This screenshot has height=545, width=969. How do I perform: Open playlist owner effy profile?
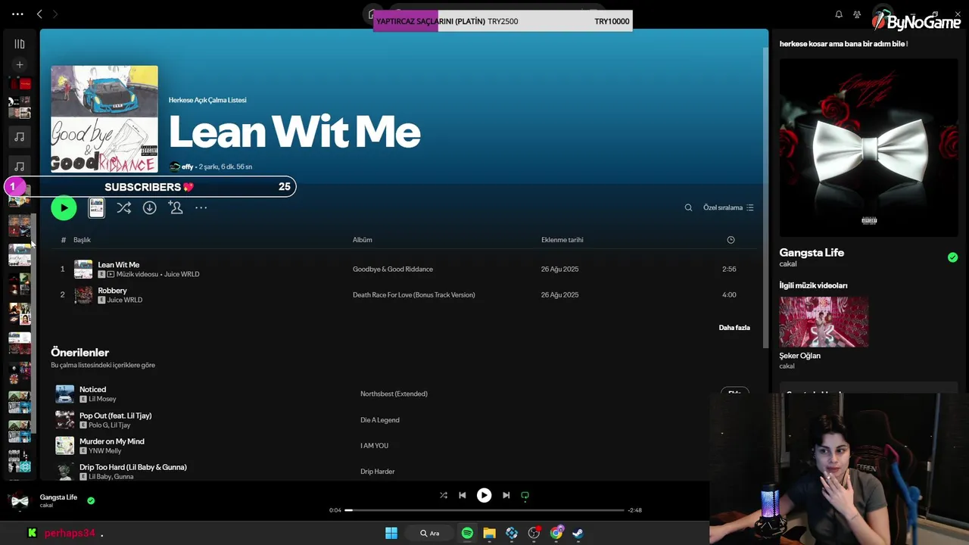click(x=187, y=167)
